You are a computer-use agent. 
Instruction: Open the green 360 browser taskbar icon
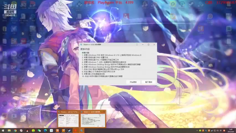point(33,130)
